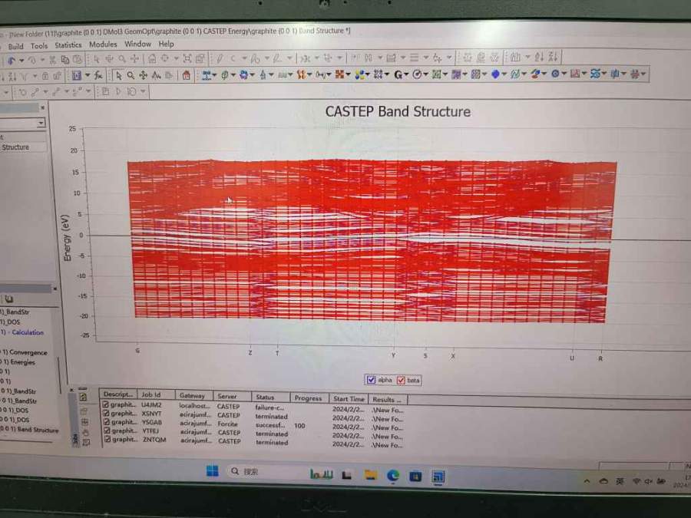Uncheck the U4JM2 job row checkbox
This screenshot has width=691, height=518.
click(x=105, y=405)
